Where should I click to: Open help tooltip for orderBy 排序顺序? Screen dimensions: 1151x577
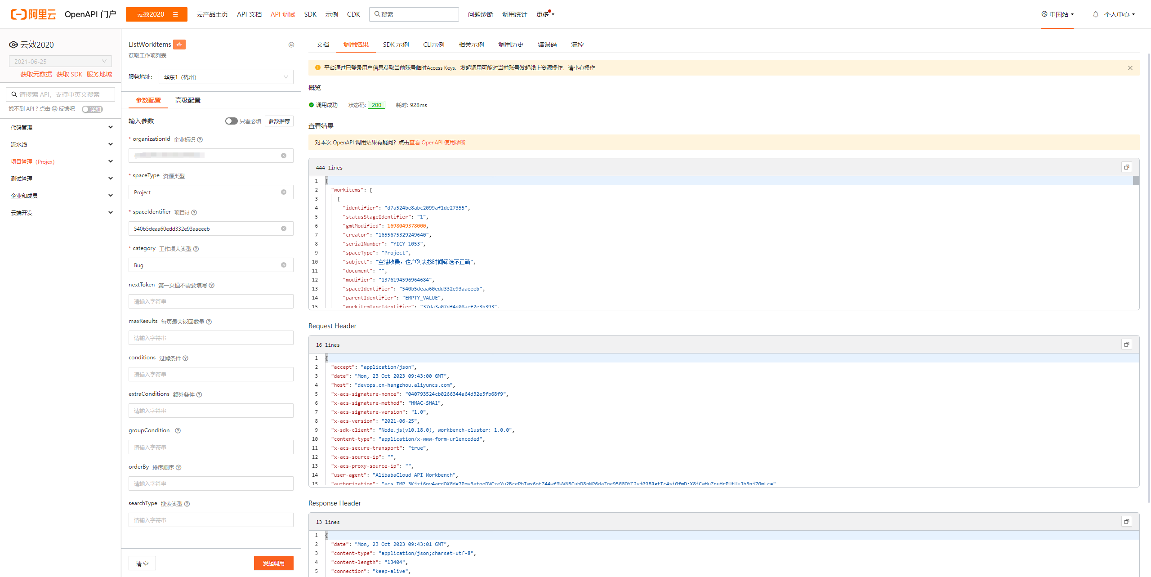click(x=178, y=467)
